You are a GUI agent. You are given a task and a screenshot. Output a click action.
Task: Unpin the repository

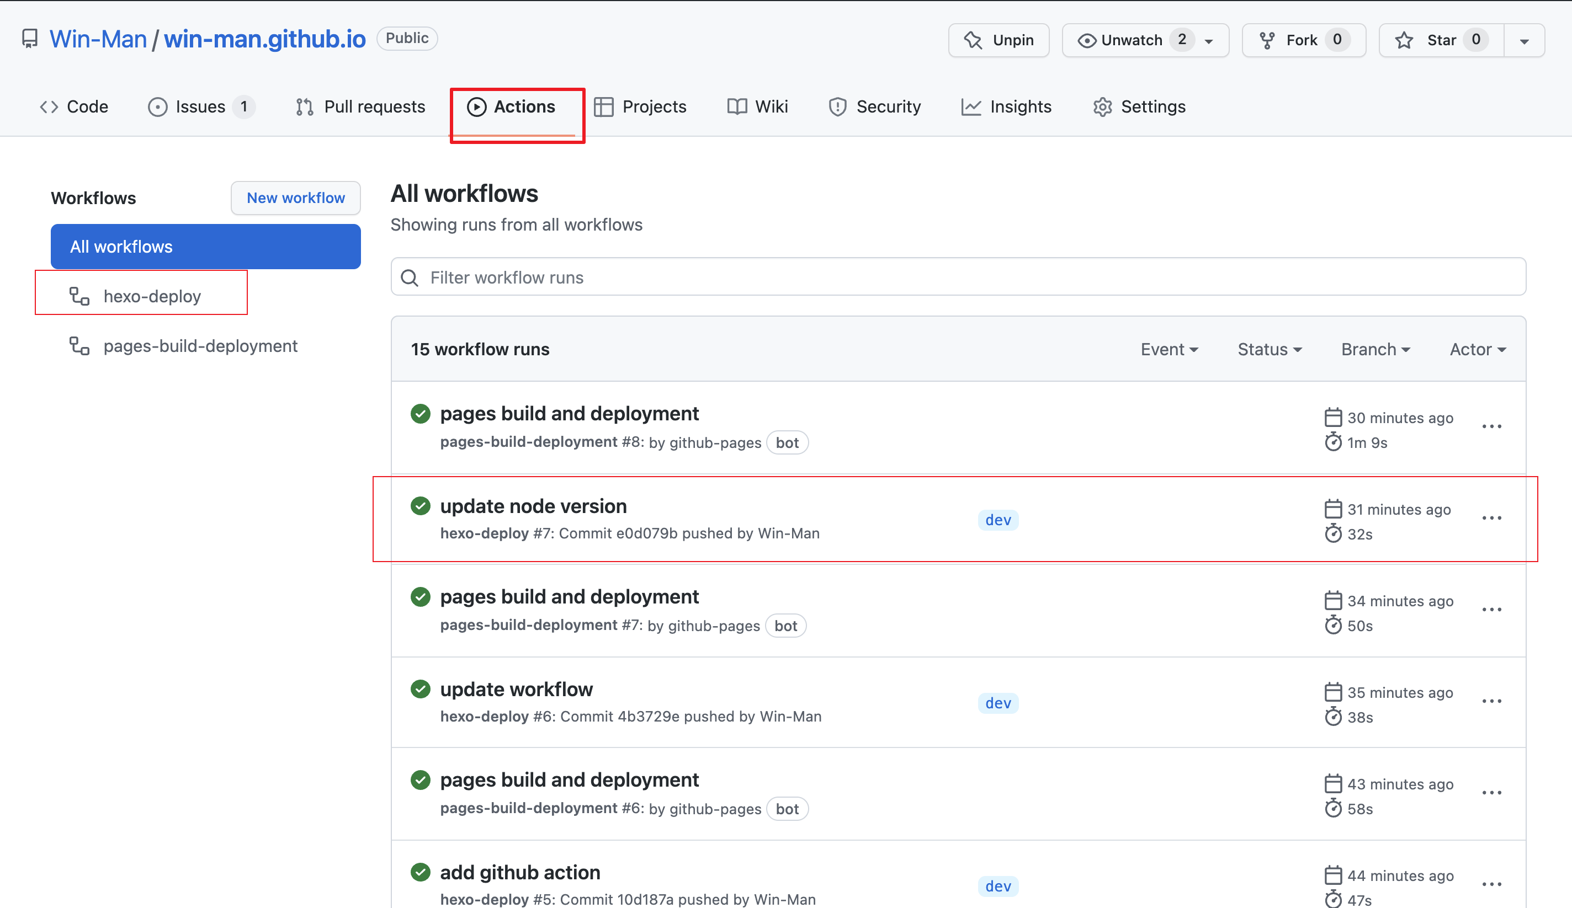point(999,40)
